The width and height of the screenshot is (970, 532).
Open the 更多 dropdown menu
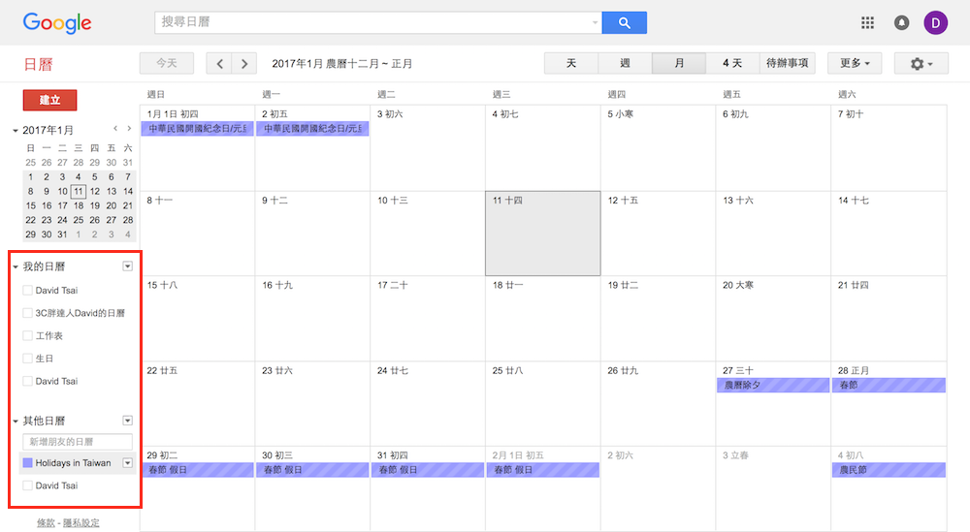(854, 64)
